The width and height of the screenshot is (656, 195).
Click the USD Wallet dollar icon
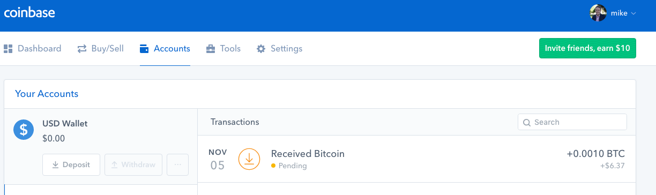click(x=24, y=130)
